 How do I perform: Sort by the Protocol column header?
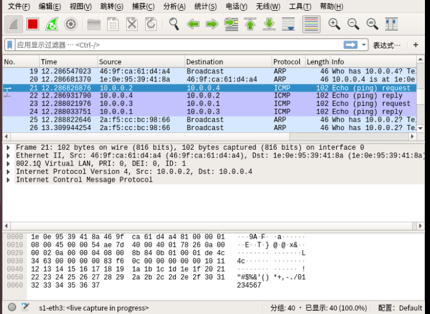[289, 62]
